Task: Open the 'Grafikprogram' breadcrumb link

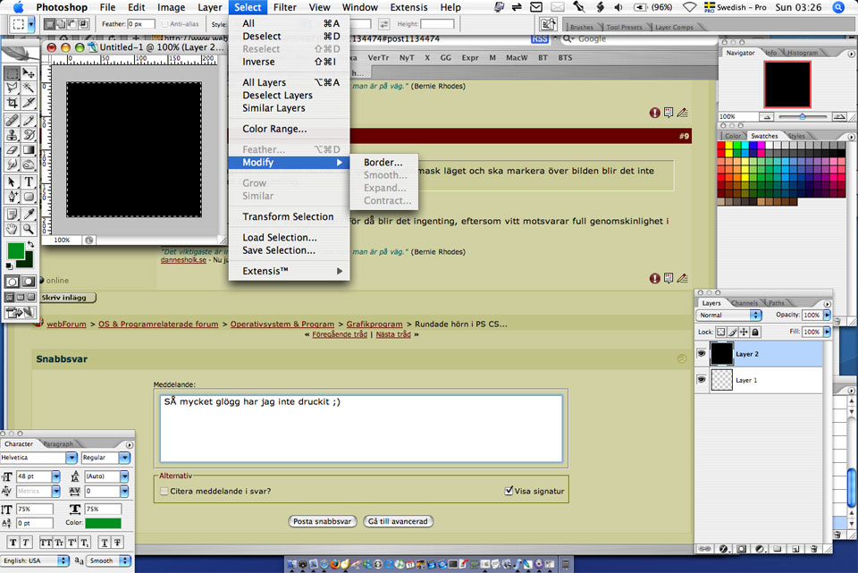Action: [x=374, y=324]
